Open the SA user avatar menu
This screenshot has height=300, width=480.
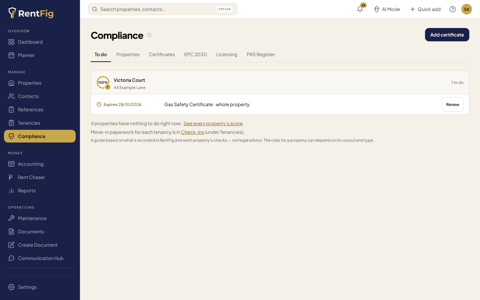tap(466, 9)
